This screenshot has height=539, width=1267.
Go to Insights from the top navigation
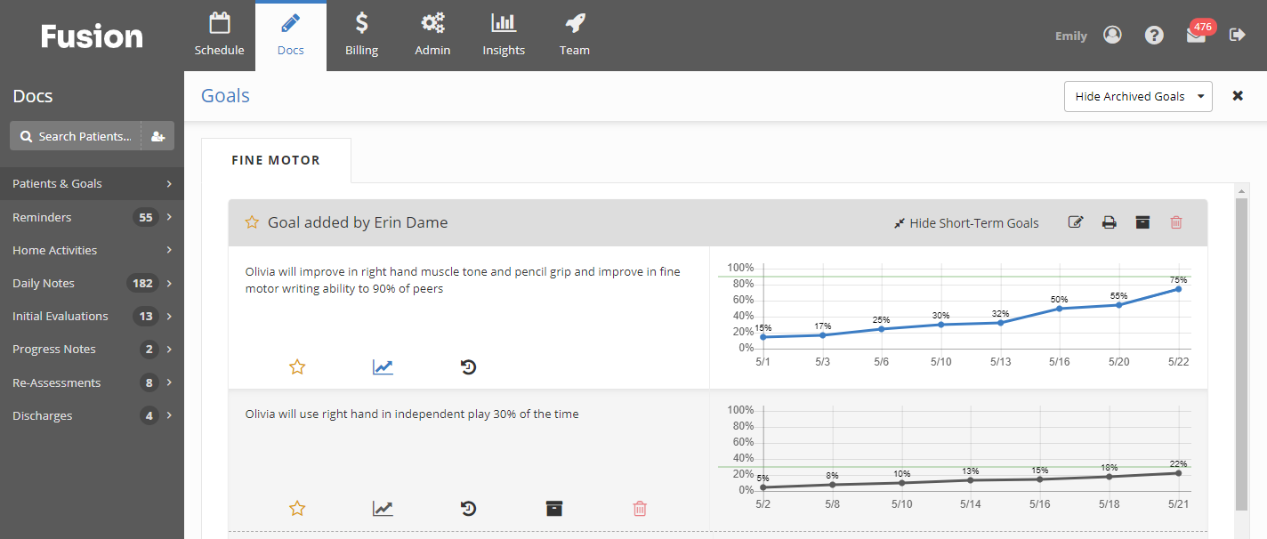point(503,34)
